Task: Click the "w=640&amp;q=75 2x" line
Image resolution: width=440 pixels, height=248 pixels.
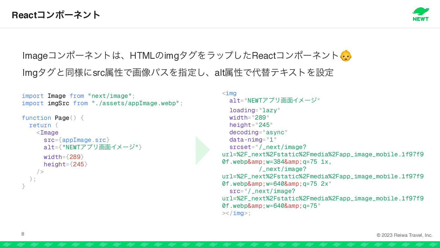Action: [277, 184]
